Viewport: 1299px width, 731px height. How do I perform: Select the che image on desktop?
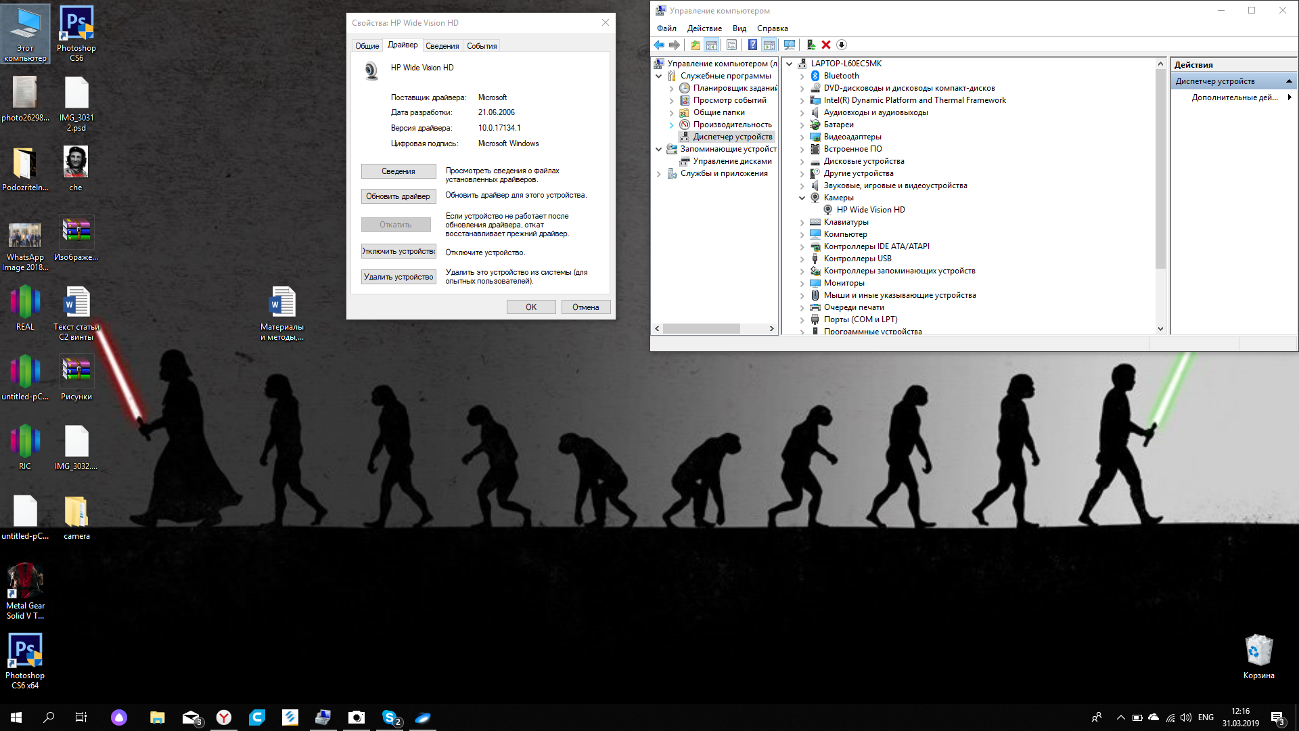click(76, 169)
